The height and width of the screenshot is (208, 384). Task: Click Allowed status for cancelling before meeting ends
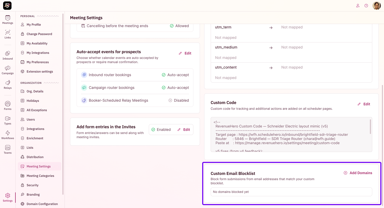point(179,26)
